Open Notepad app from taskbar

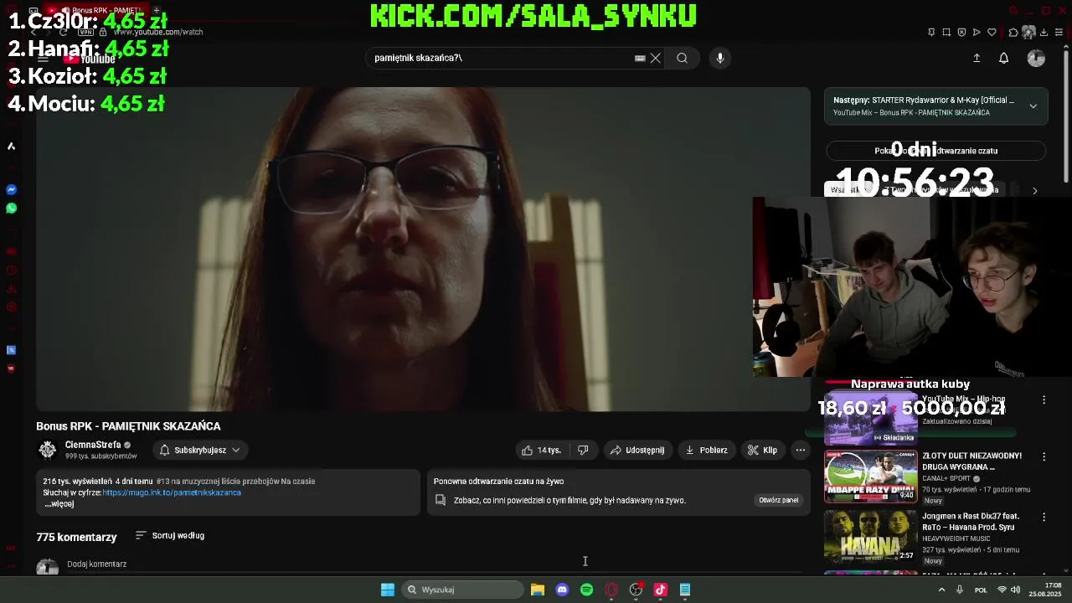pyautogui.click(x=685, y=590)
